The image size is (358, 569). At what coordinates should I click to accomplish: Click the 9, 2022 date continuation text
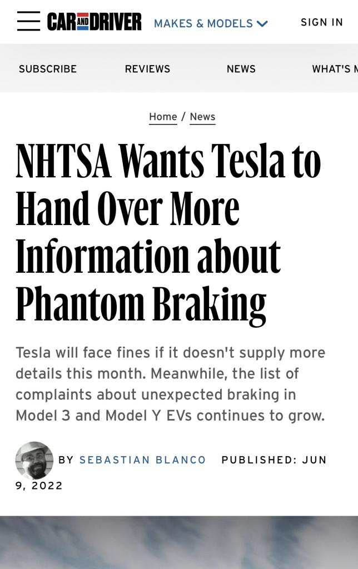[x=39, y=486]
